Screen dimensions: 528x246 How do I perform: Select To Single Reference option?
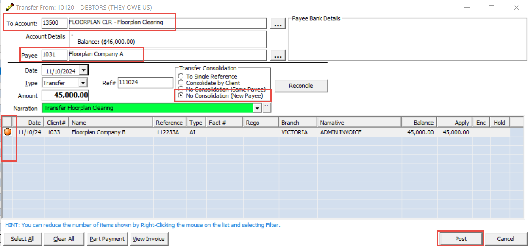coord(181,77)
